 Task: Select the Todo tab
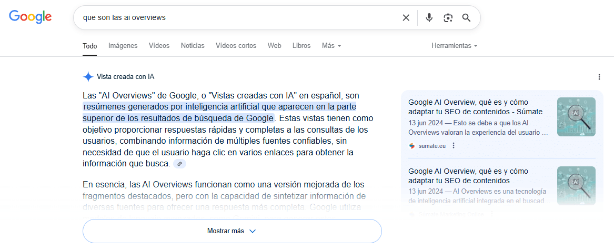(89, 46)
